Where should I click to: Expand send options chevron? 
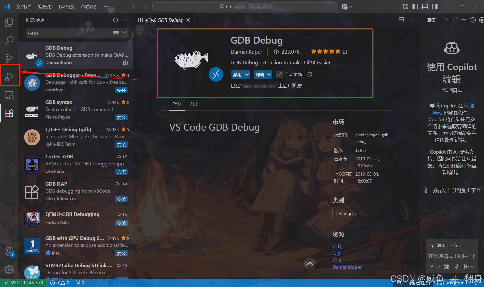472,267
